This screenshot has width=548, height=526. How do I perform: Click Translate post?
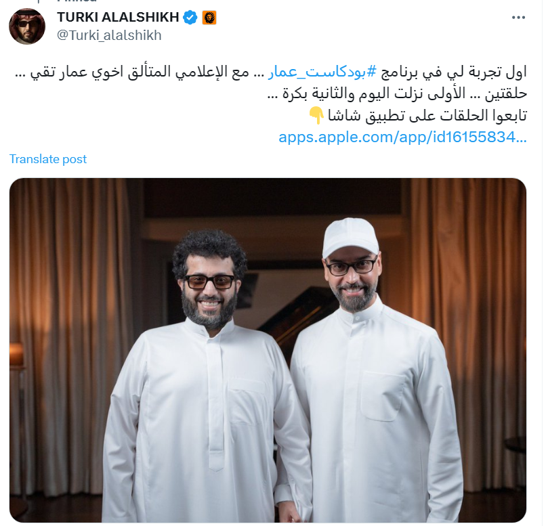click(x=48, y=159)
